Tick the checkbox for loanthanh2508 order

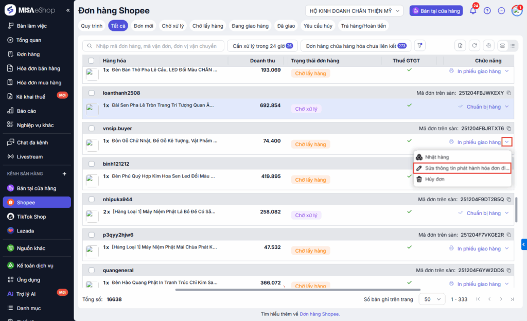[91, 93]
